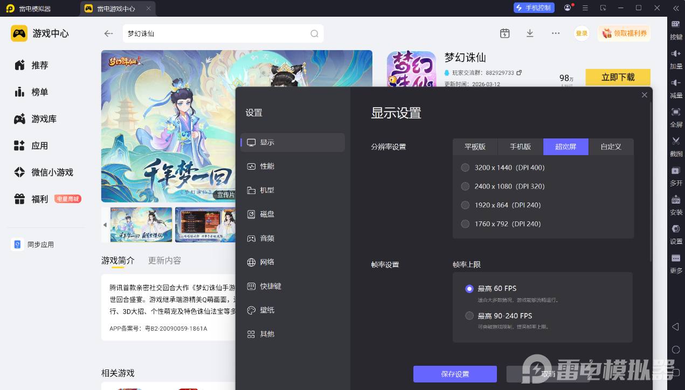Enter 全屏 fullscreen mode
This screenshot has height=390, width=685.
click(x=676, y=117)
